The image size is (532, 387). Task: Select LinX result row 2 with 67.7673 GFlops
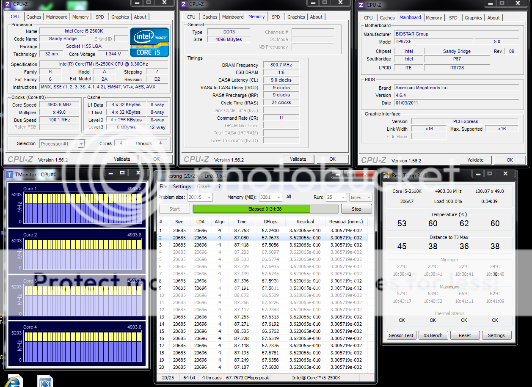pyautogui.click(x=262, y=238)
